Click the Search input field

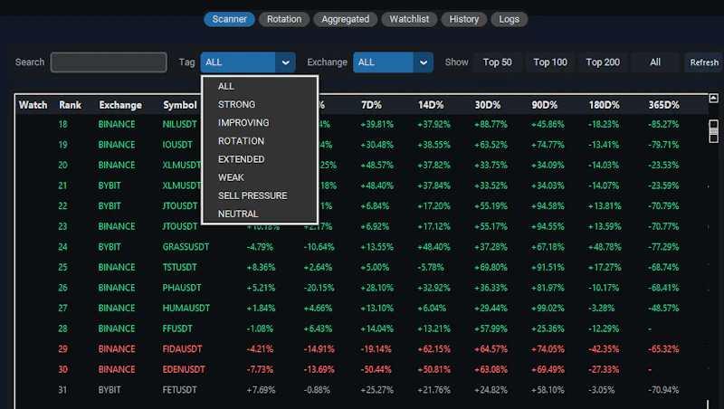109,62
